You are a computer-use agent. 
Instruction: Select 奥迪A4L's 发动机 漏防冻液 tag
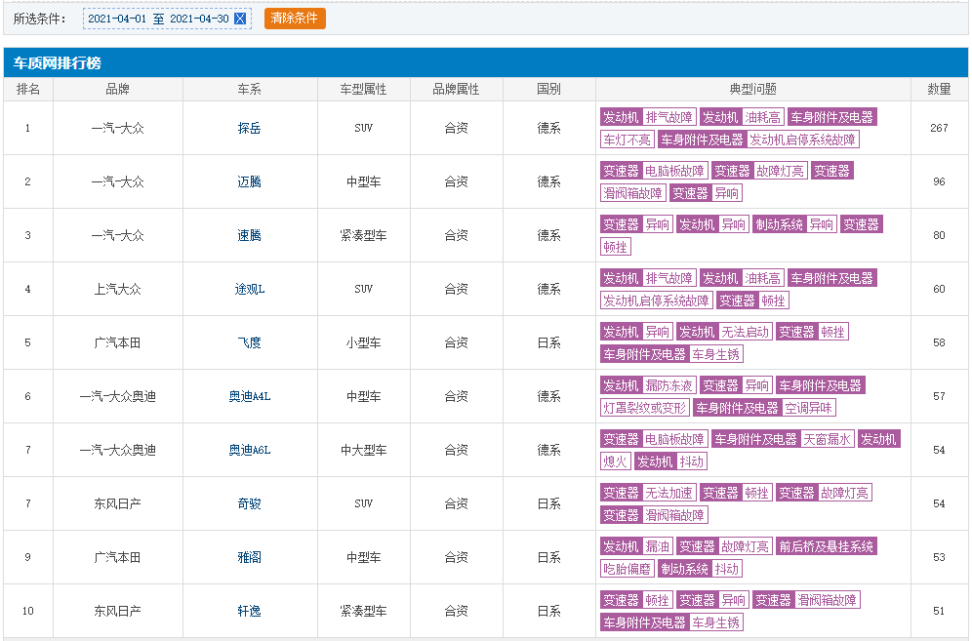(648, 385)
